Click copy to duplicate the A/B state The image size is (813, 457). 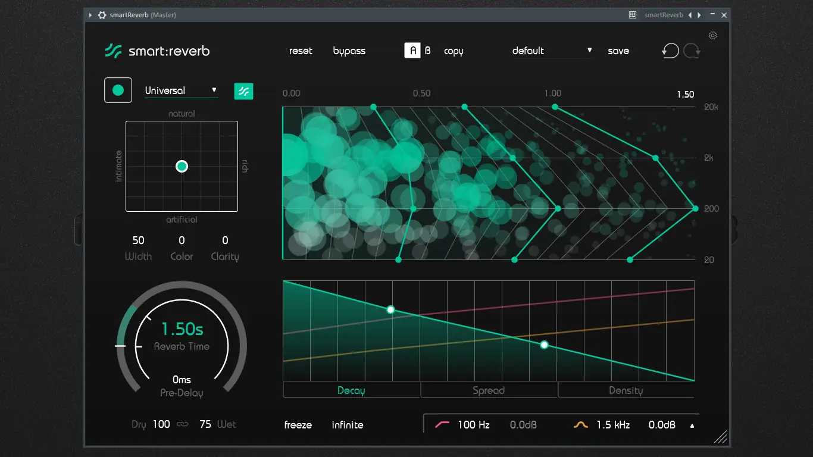pos(454,51)
